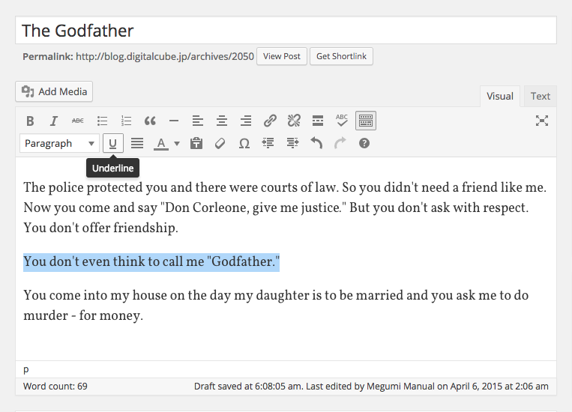Screen dimensions: 572x412
Task: Switch to the Text editor tab
Action: 540,96
